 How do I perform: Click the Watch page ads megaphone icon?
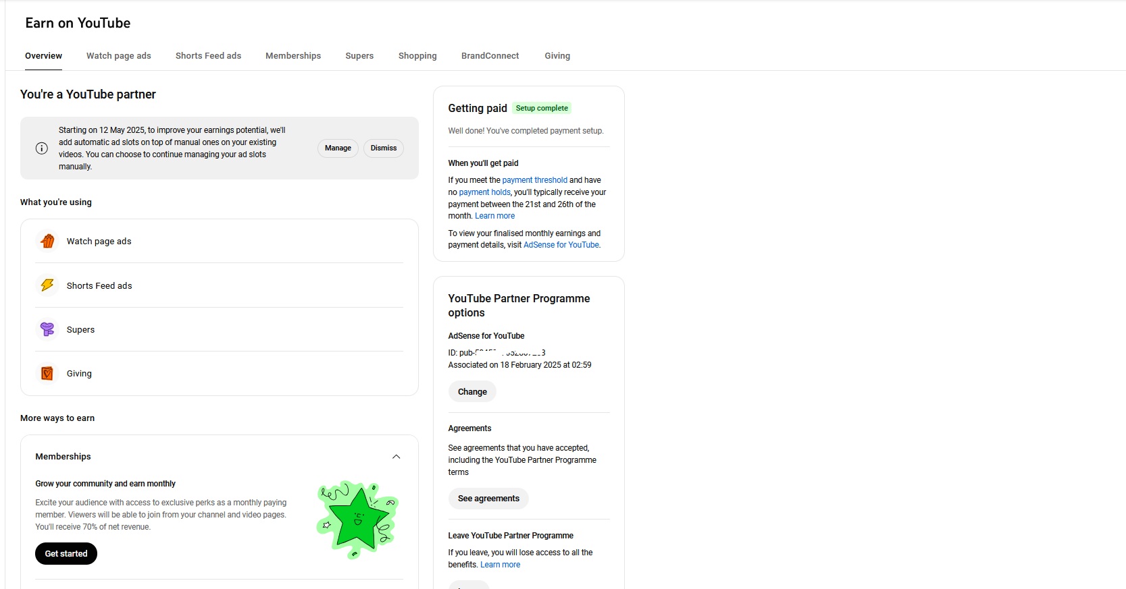coord(47,241)
